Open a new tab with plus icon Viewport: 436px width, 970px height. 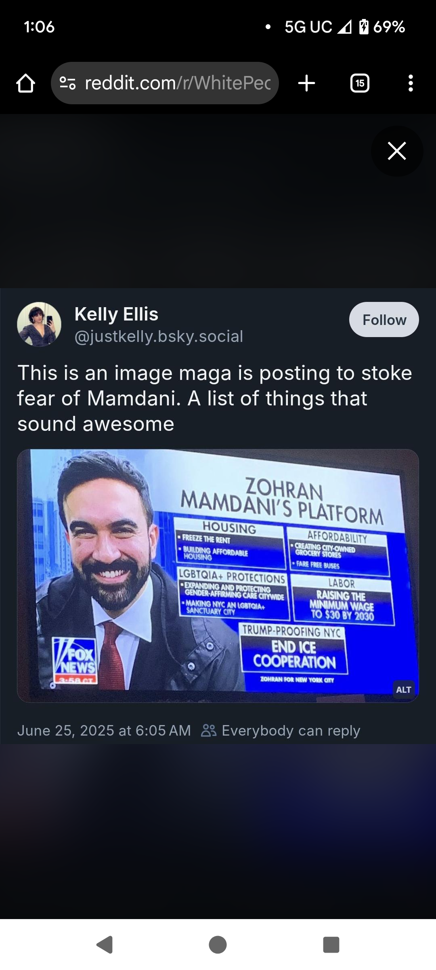(306, 83)
